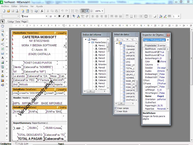Click the Color clNone black swatch
The height and width of the screenshot is (145, 193).
(x=159, y=61)
